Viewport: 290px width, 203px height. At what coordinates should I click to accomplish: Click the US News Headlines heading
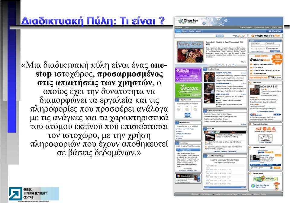click(x=224, y=73)
